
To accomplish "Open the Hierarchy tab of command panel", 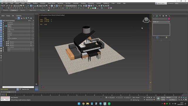I will (x=160, y=16).
